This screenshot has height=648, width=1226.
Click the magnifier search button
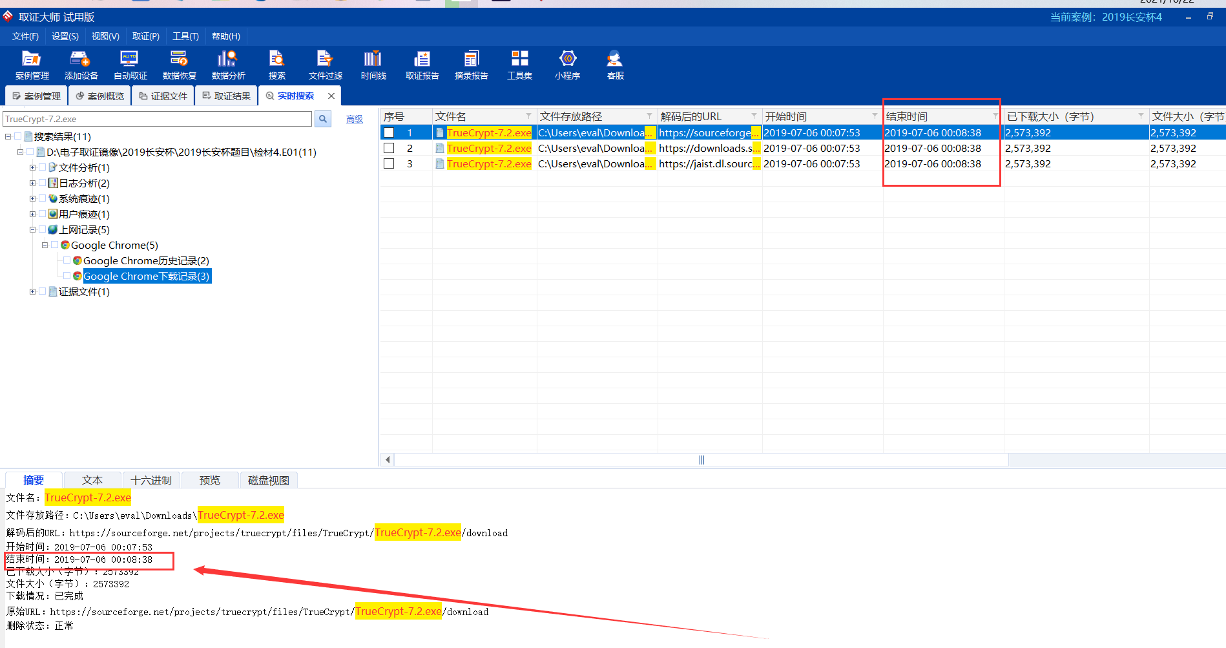point(323,119)
